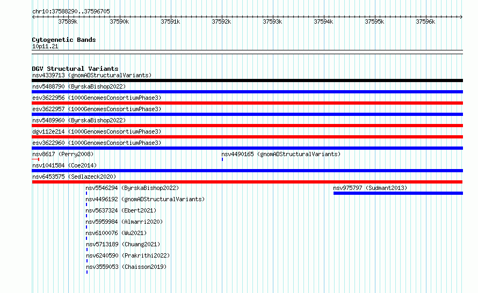Viewport: 478px width, 293px height.
Task: Open the nsv6453575 (Sedlazeck2020) label
Action: pyautogui.click(x=74, y=177)
